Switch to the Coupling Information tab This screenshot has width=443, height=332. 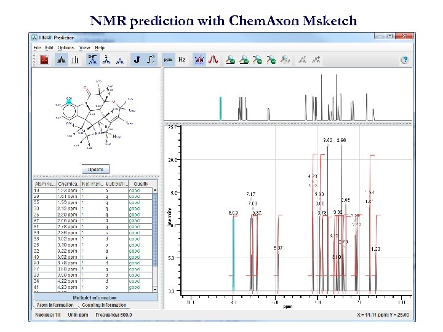tap(104, 305)
